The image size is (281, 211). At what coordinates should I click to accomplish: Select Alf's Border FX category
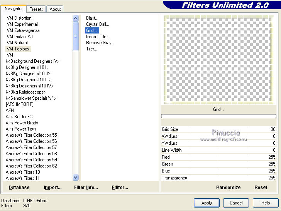pyautogui.click(x=19, y=117)
